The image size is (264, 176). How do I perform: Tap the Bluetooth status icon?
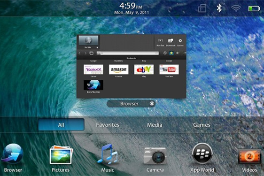pyautogui.click(x=219, y=8)
